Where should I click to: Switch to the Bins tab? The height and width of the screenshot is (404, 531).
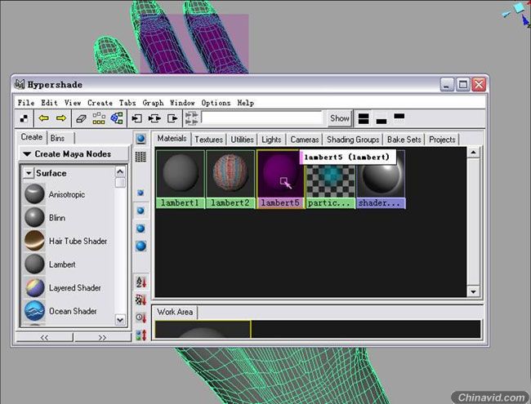click(x=57, y=138)
